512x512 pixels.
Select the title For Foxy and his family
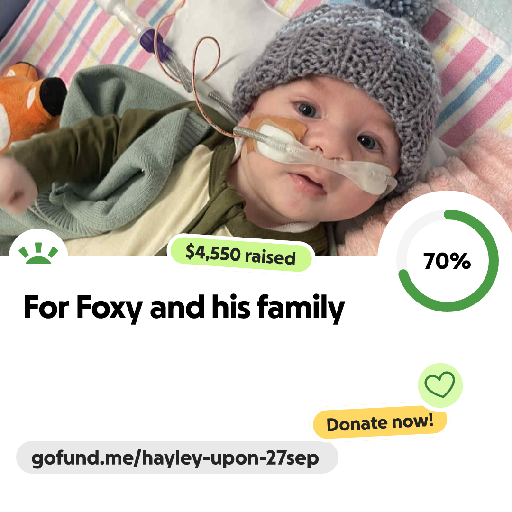point(184,307)
